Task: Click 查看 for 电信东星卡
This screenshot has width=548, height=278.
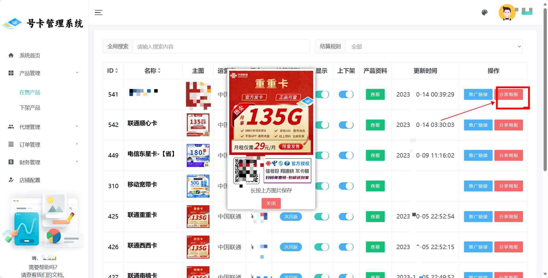Action: pos(375,155)
